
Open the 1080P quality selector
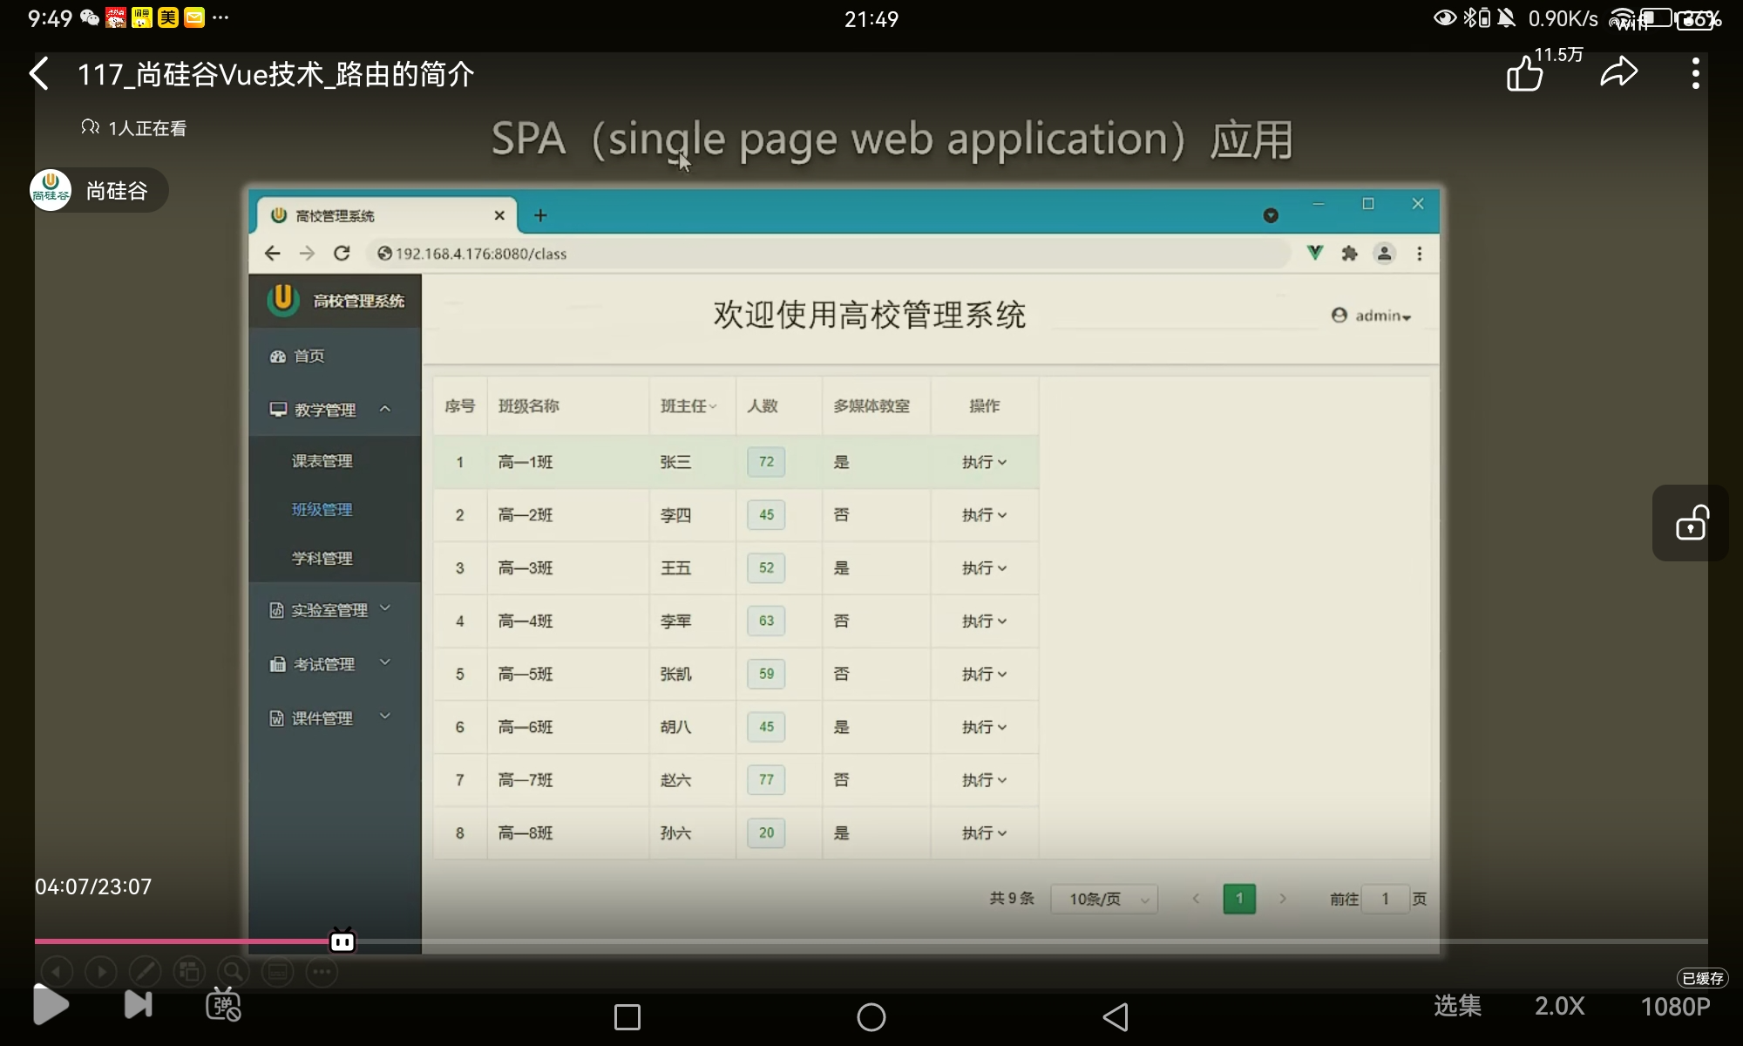coord(1675,1007)
